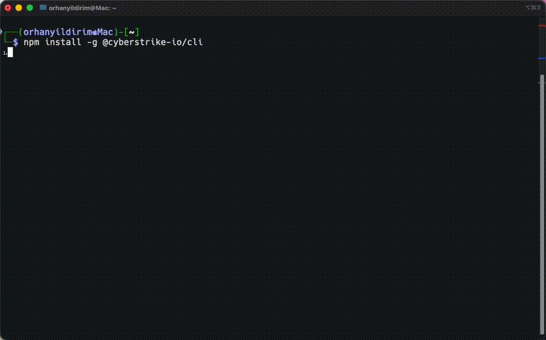Click the symbol between username and Mac
Screen dimensions: 546x340
click(95, 32)
